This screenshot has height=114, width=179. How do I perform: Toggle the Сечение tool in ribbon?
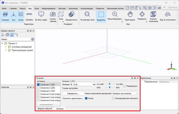[5, 16]
